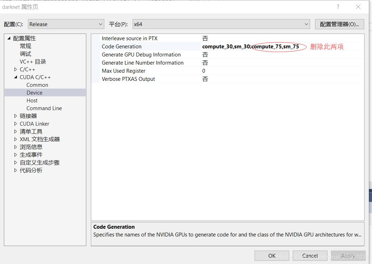Select the 自定义生成步骤 tree label

tap(40, 162)
